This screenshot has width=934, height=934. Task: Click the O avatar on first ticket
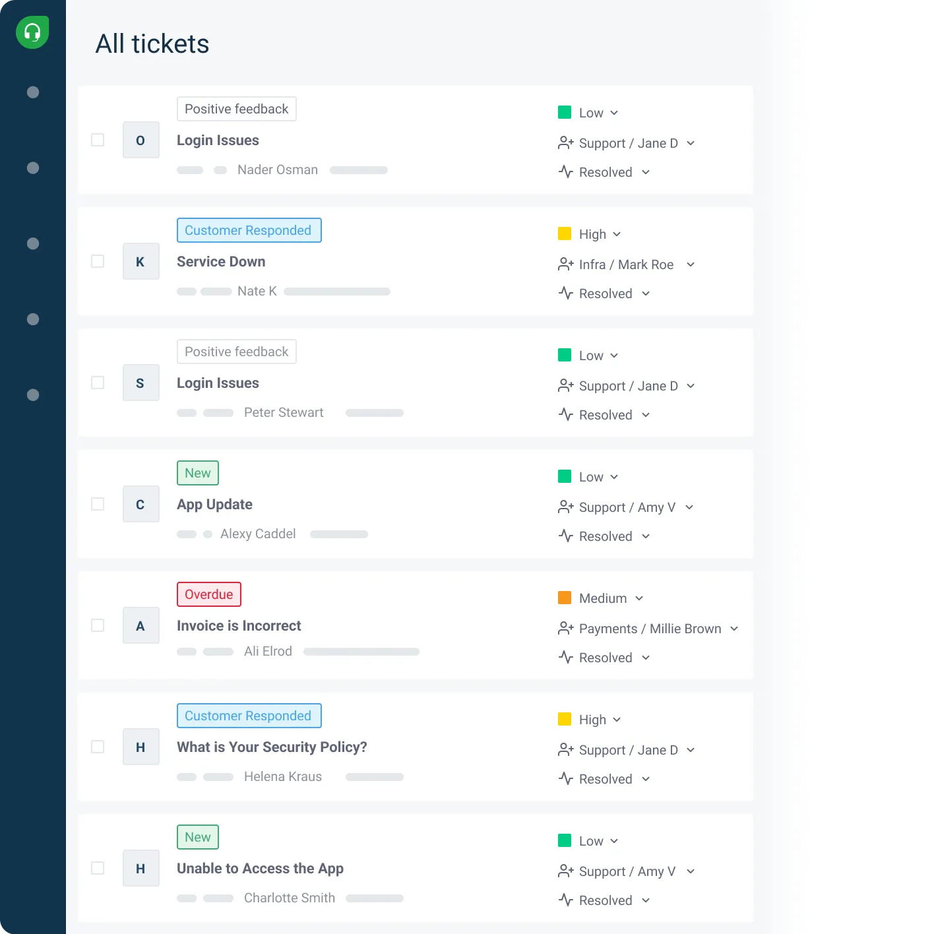pos(140,140)
